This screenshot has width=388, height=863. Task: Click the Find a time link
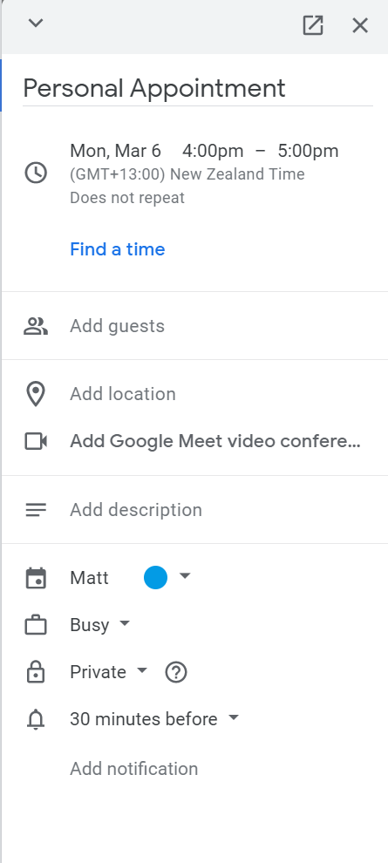(117, 249)
